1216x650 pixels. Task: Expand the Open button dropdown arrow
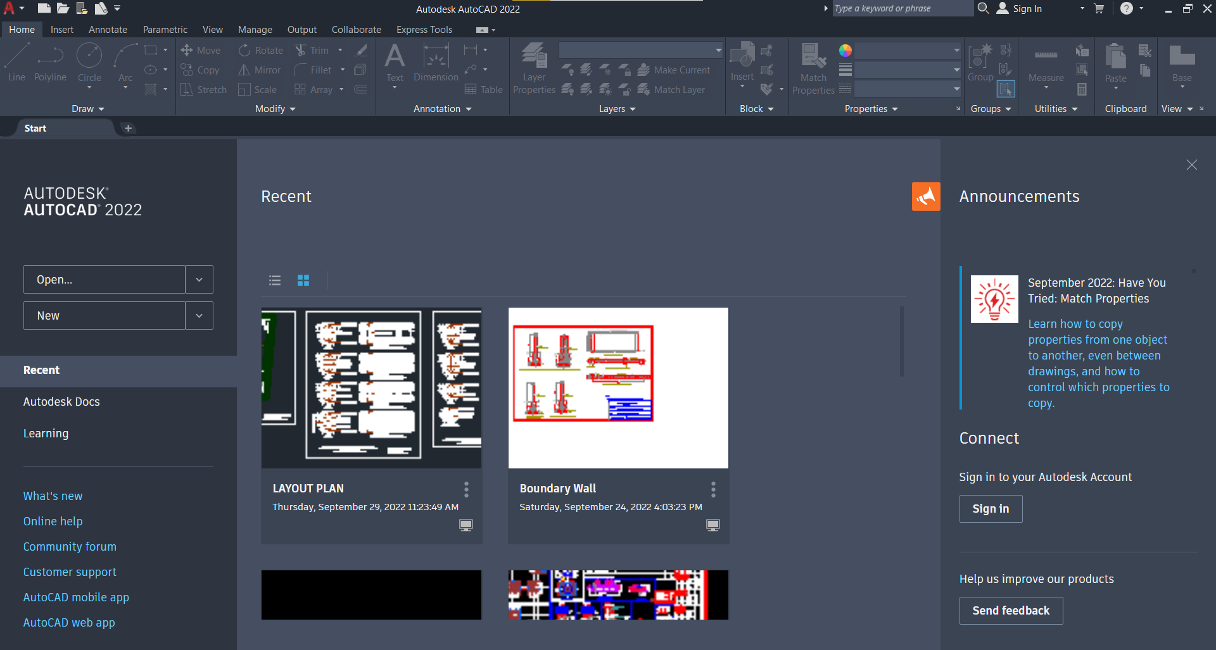[199, 280]
